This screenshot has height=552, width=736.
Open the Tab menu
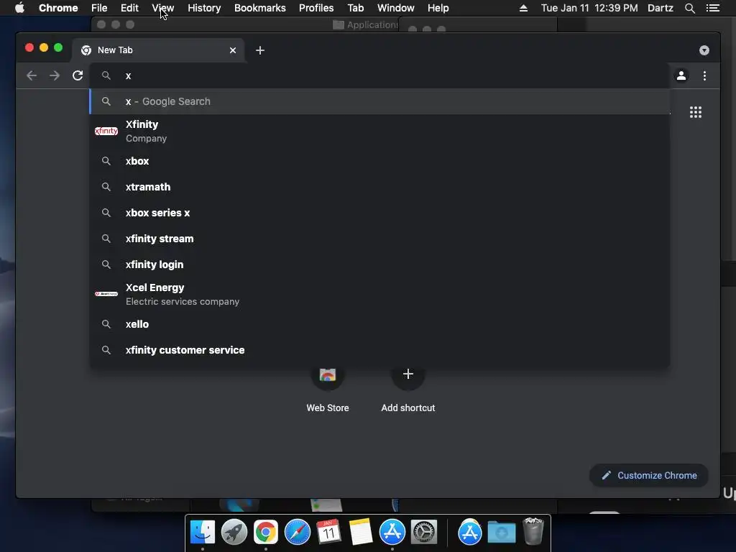tap(355, 8)
